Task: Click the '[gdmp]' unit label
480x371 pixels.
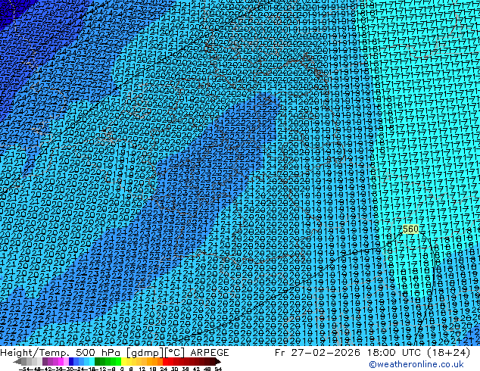Action: tap(145, 353)
